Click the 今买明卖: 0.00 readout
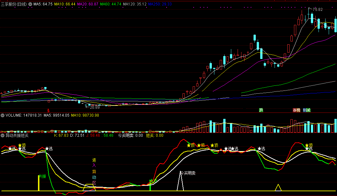337x196 pixels. point(131,135)
